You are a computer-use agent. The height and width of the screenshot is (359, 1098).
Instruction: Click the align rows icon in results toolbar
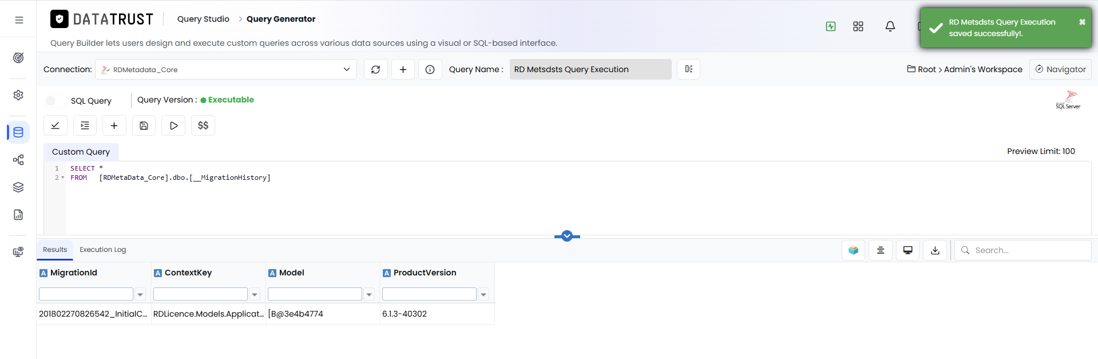[881, 250]
